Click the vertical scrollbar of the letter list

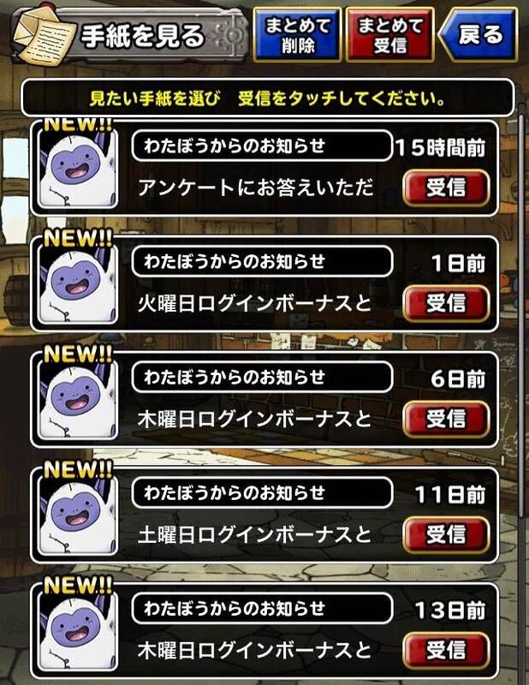pos(522,314)
